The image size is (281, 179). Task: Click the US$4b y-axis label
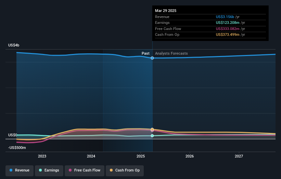coord(14,45)
